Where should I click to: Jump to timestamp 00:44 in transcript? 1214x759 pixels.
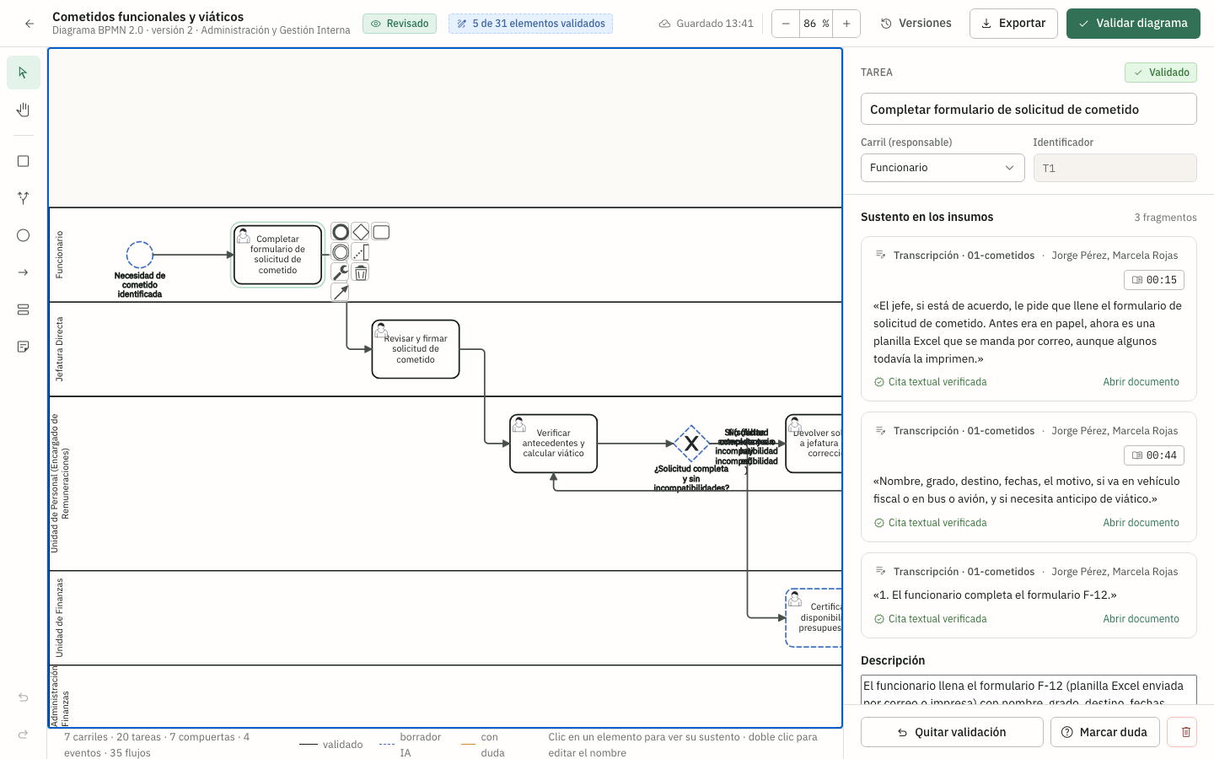[1154, 455]
